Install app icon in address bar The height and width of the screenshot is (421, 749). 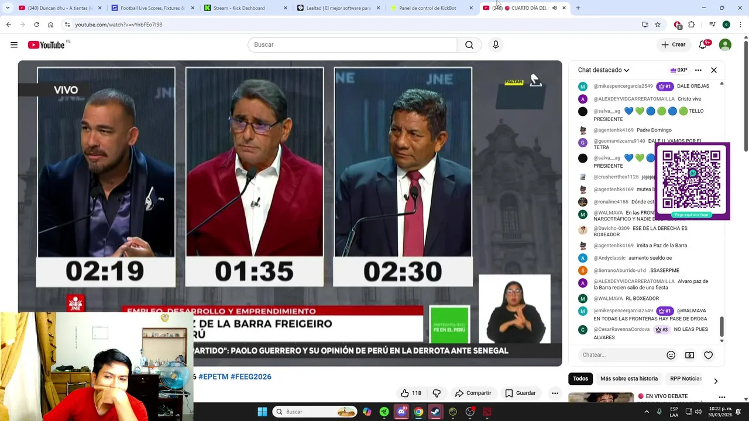click(x=645, y=25)
